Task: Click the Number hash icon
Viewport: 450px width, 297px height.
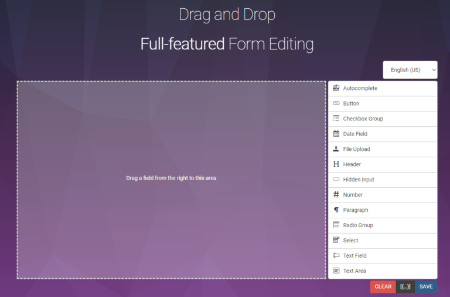Action: point(336,195)
